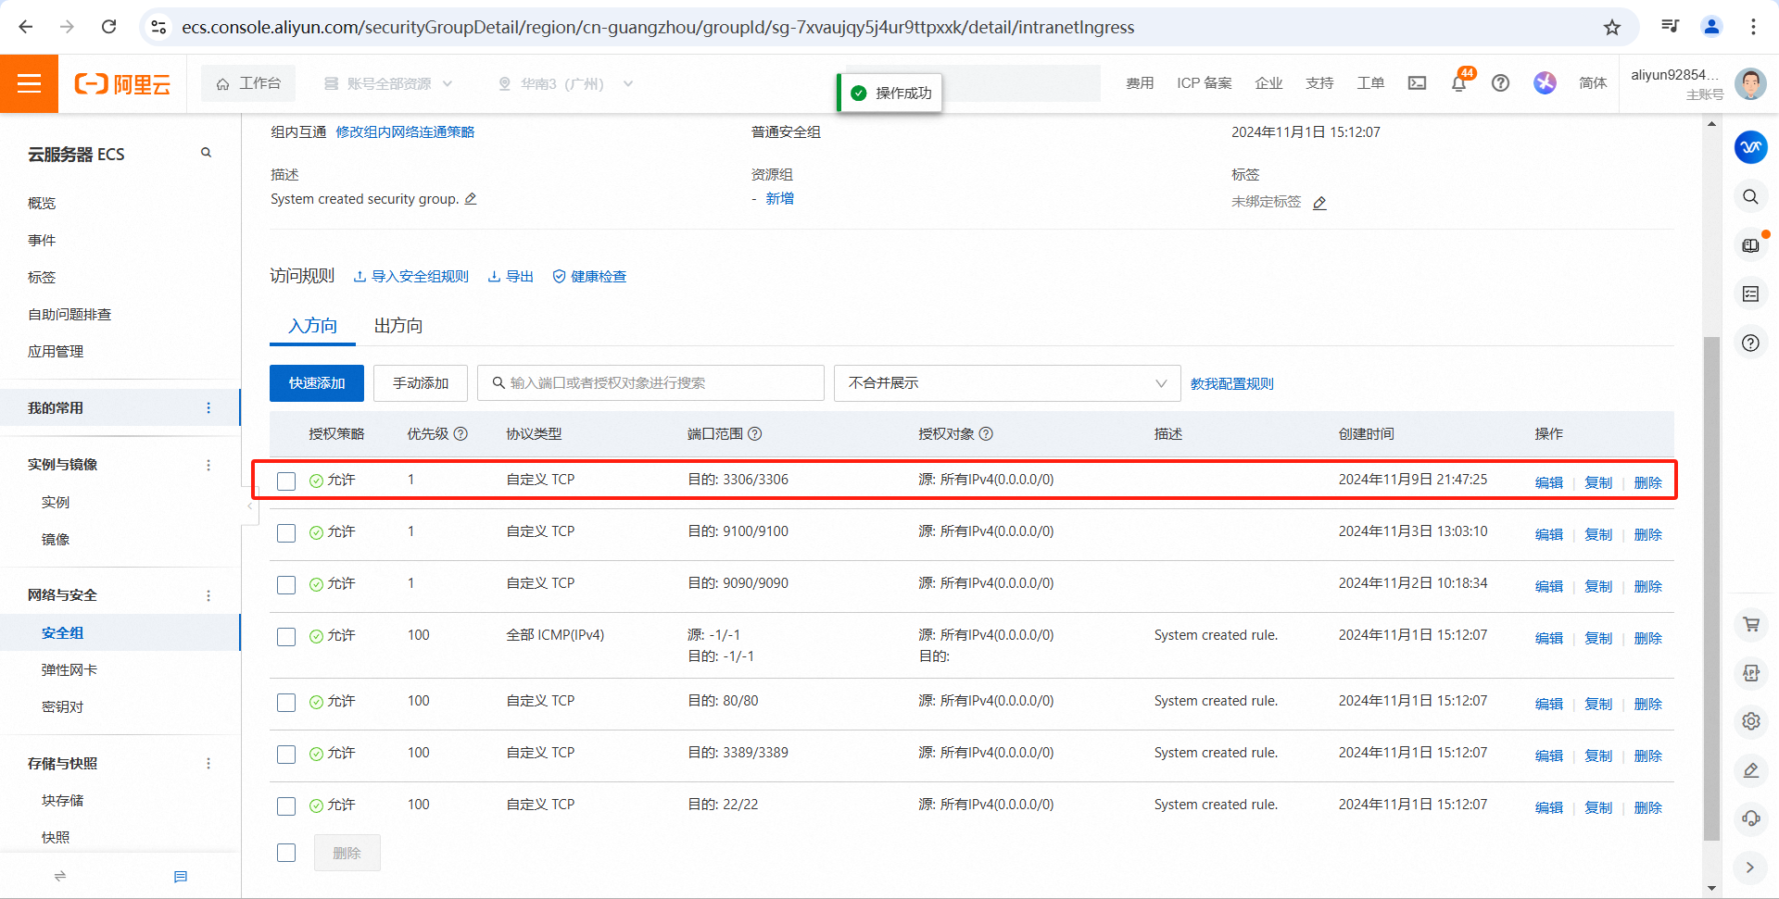Open the right sidebar book icon with orange dot
Viewport: 1779px width, 899px height.
[1750, 245]
